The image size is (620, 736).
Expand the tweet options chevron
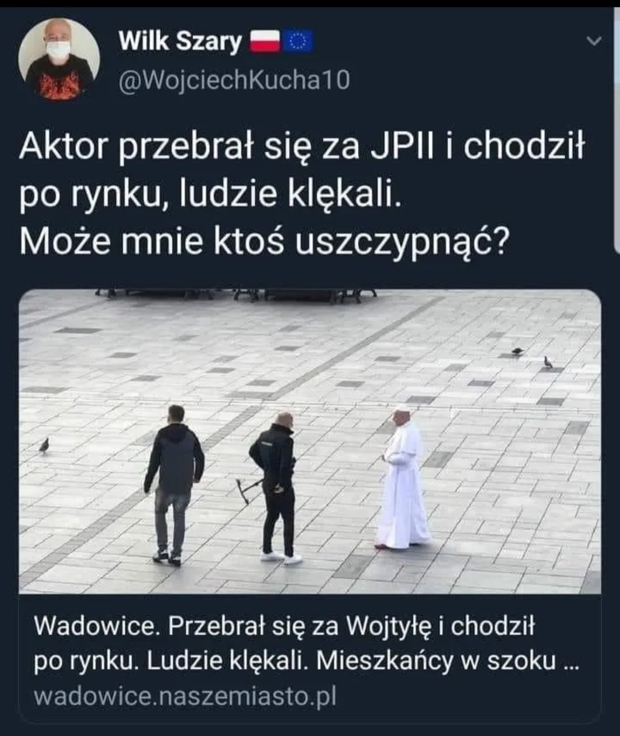(x=595, y=41)
